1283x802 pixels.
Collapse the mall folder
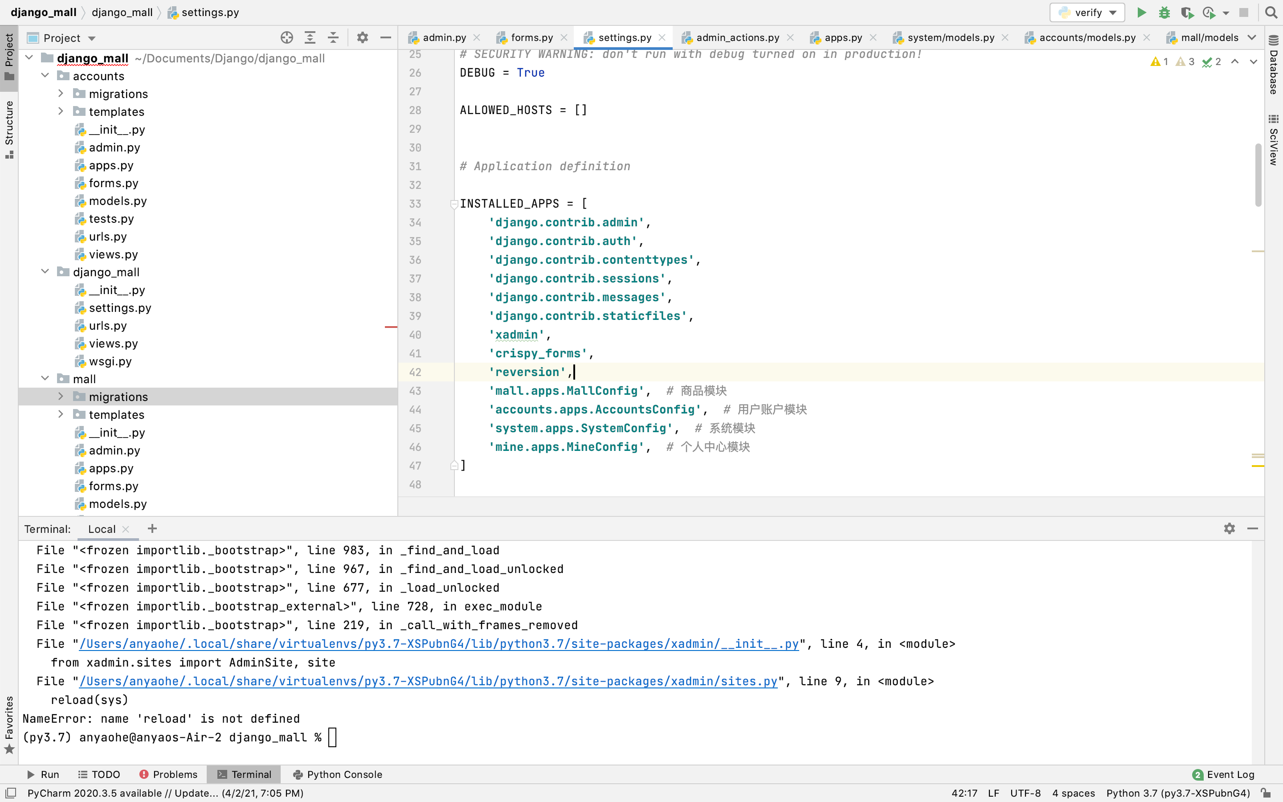[45, 378]
